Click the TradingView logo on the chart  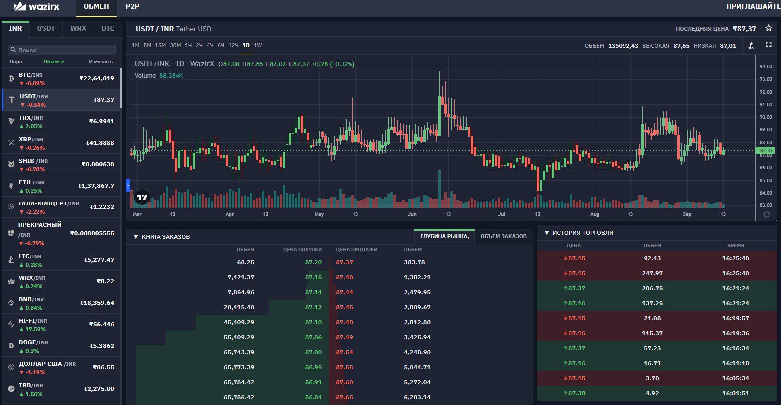click(x=142, y=197)
